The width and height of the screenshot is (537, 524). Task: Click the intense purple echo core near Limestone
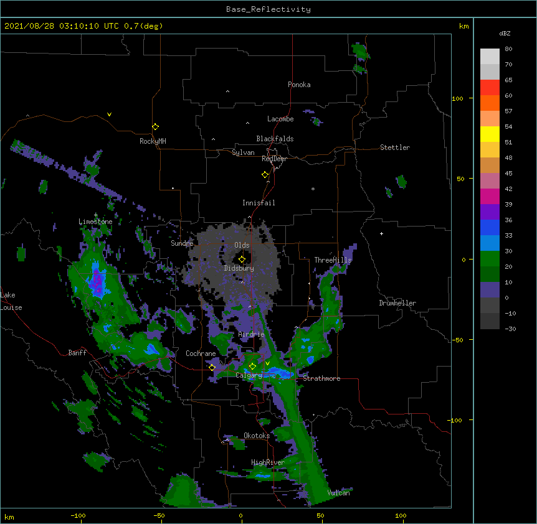point(97,282)
